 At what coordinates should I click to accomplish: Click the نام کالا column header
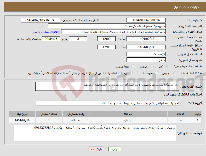(x=128, y=114)
